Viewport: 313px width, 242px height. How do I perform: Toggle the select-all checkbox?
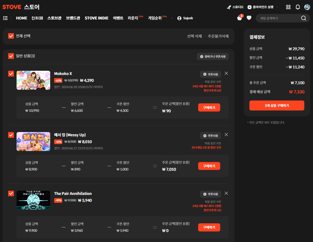(x=11, y=36)
